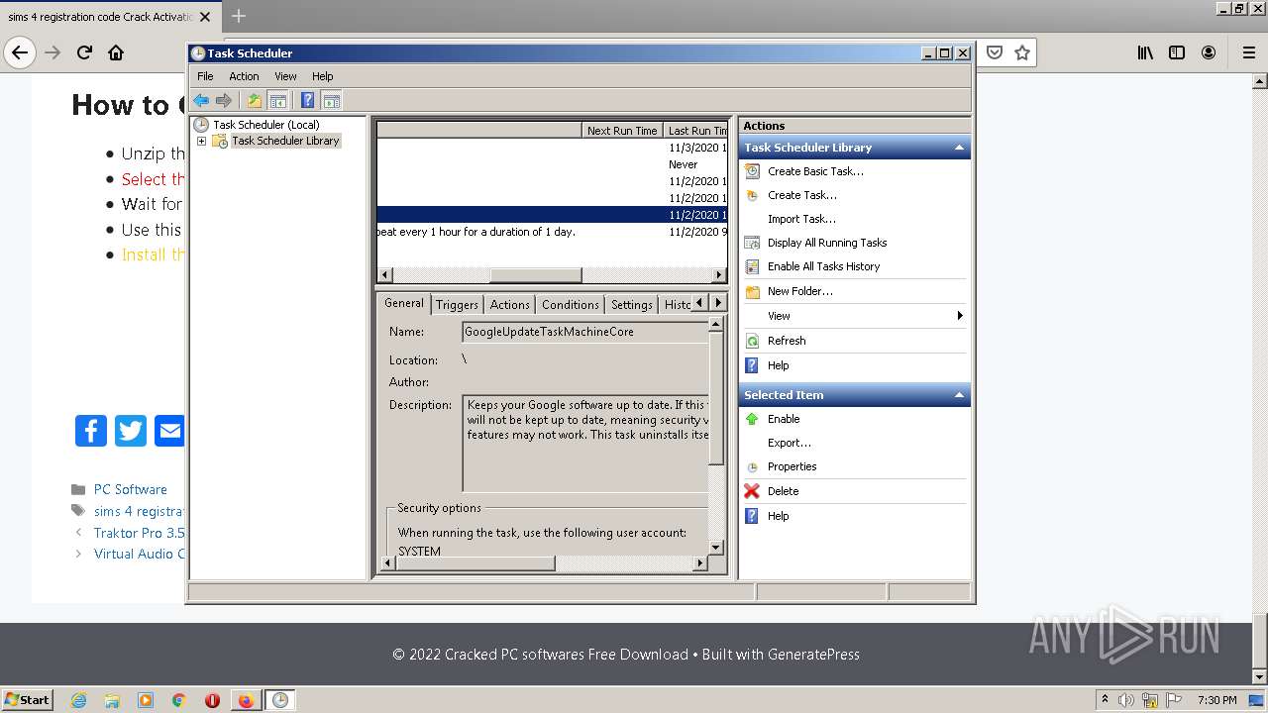
Task: Click Firefox home button
Action: click(116, 52)
